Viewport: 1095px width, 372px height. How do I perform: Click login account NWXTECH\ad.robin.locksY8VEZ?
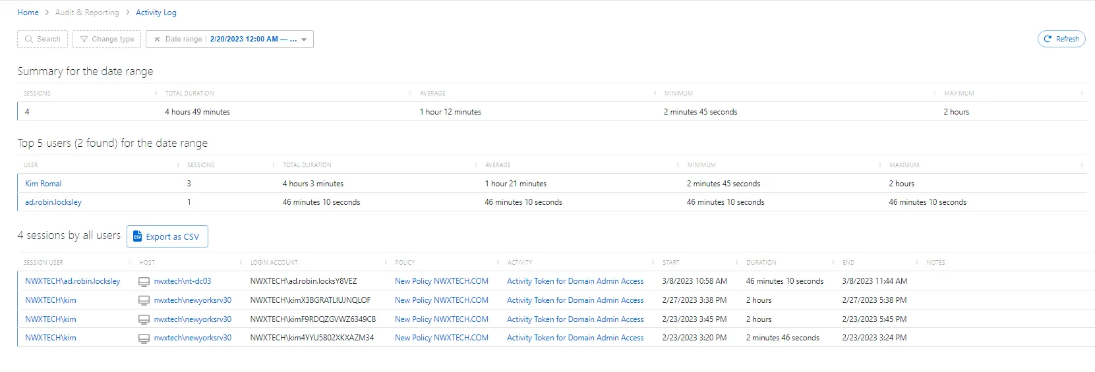pyautogui.click(x=303, y=281)
